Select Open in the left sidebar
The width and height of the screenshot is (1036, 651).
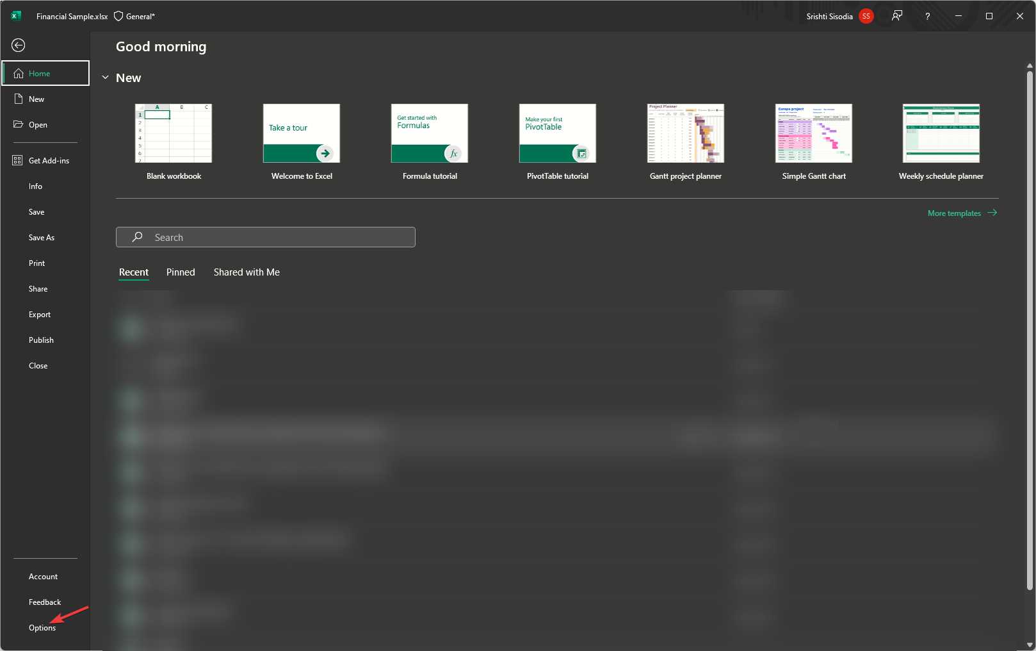click(x=45, y=124)
